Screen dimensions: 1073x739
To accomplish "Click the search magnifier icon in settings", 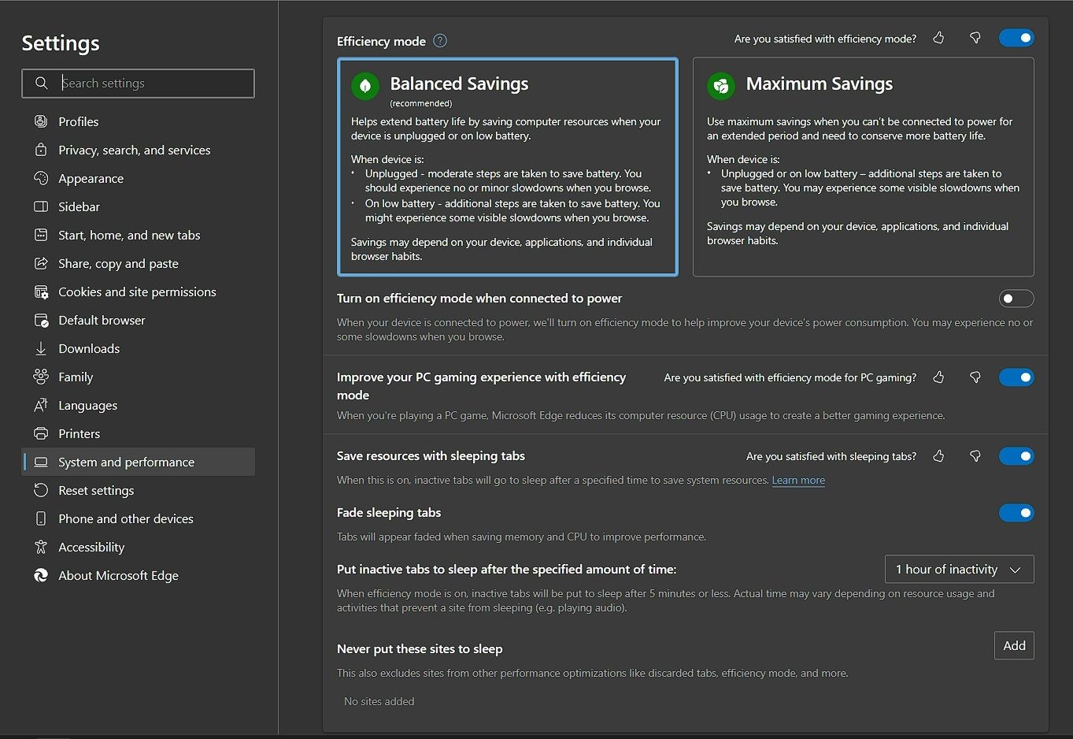I will [x=41, y=83].
